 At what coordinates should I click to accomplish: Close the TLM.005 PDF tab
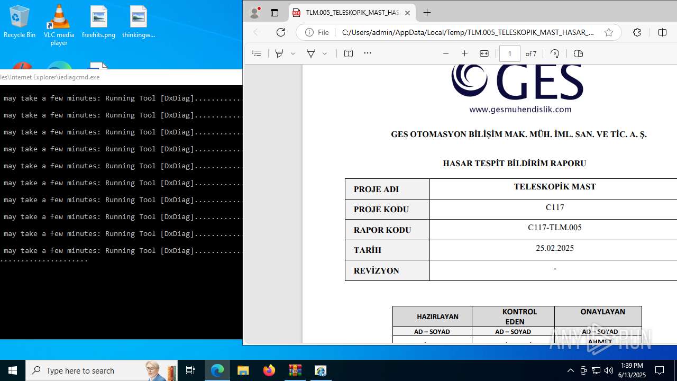[407, 13]
